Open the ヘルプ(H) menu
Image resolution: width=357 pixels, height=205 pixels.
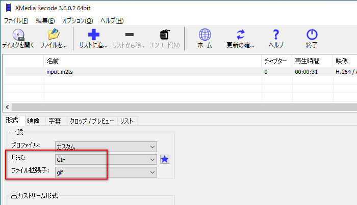click(112, 21)
